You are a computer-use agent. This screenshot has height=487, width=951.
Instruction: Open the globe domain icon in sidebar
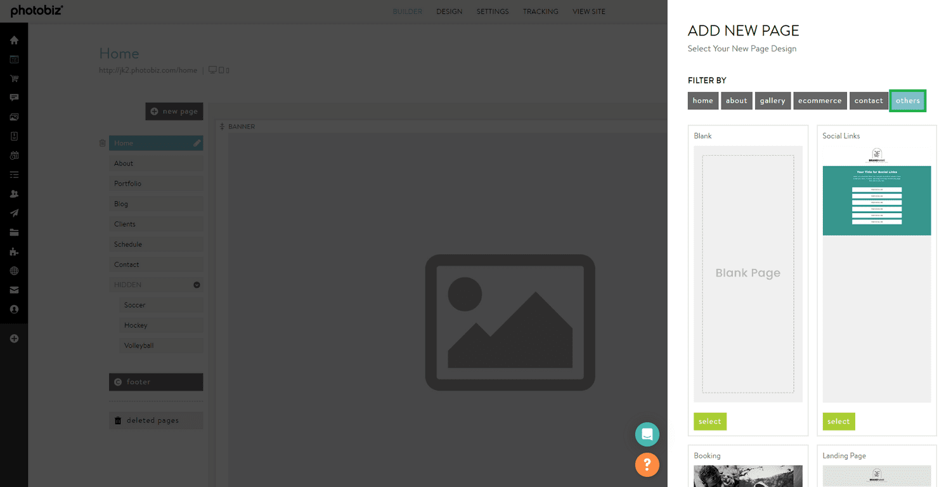point(14,271)
